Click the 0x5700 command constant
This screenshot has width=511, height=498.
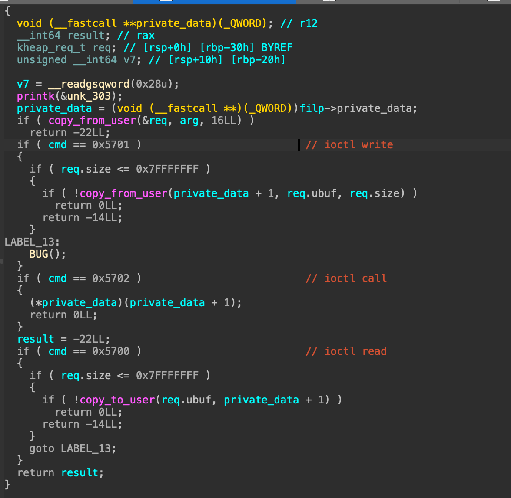click(111, 351)
